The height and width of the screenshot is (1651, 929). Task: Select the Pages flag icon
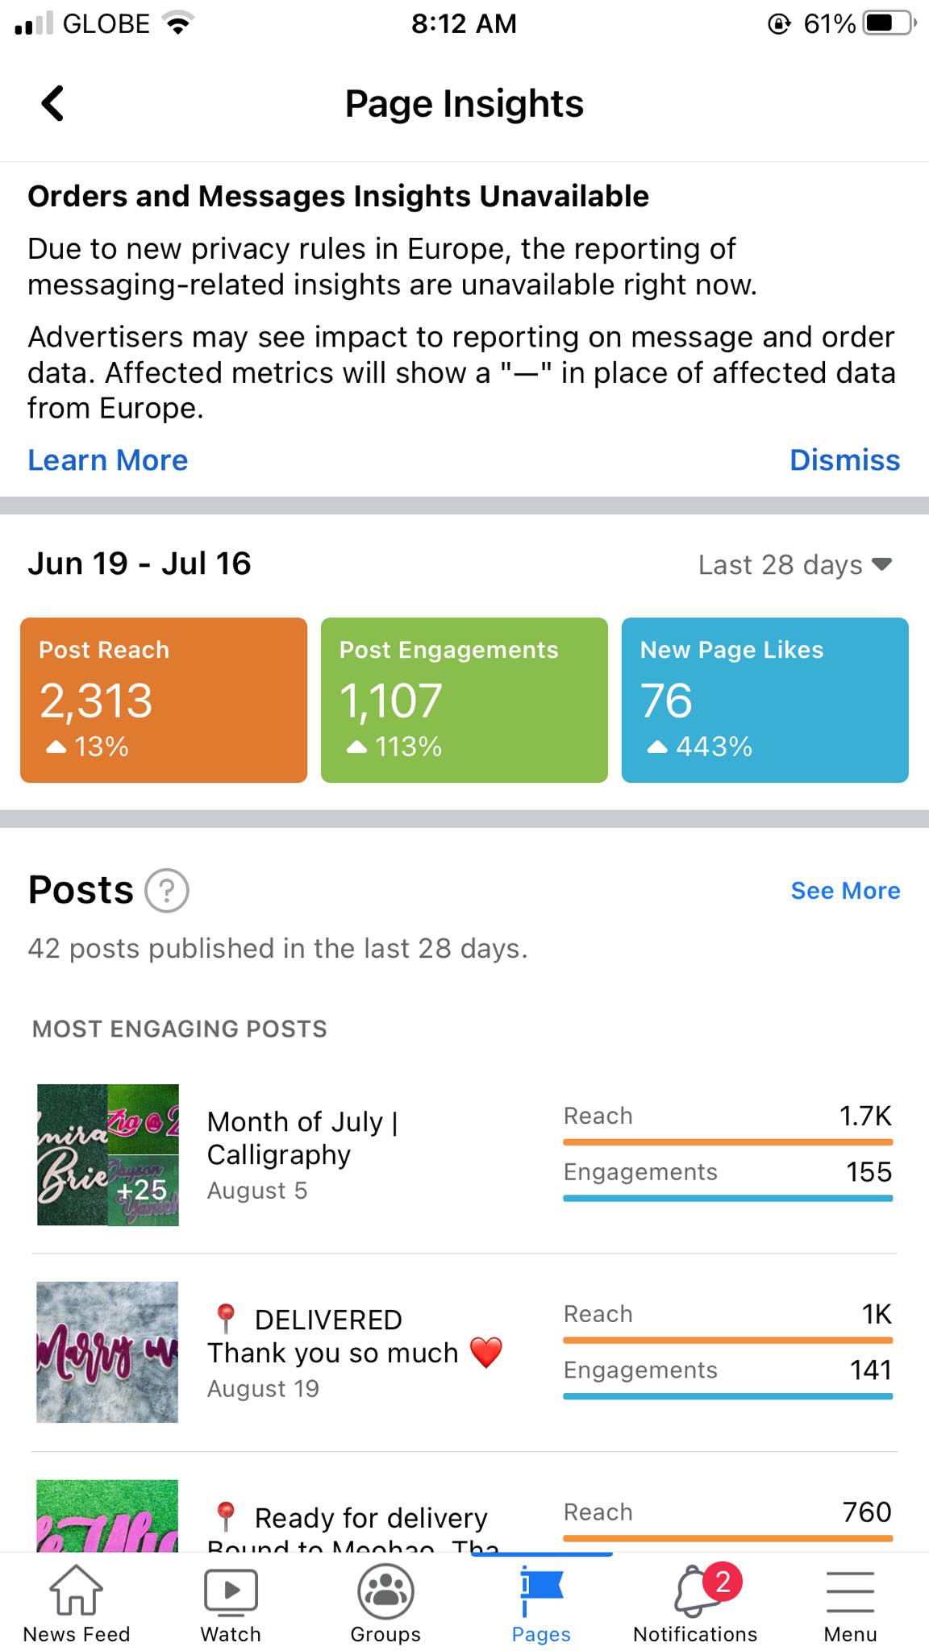pyautogui.click(x=541, y=1591)
